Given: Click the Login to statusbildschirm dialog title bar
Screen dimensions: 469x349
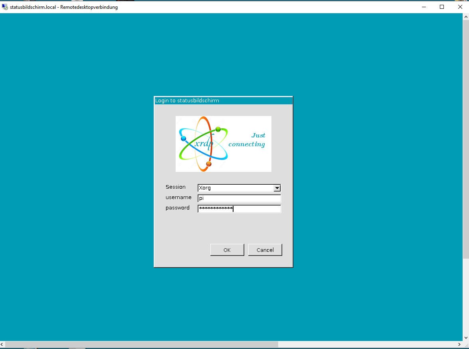Looking at the screenshot, I should coord(223,101).
